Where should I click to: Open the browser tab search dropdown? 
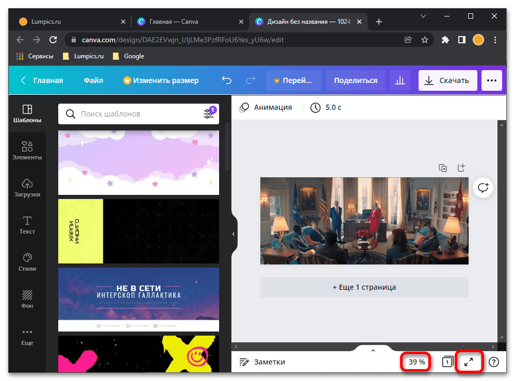pyautogui.click(x=423, y=16)
